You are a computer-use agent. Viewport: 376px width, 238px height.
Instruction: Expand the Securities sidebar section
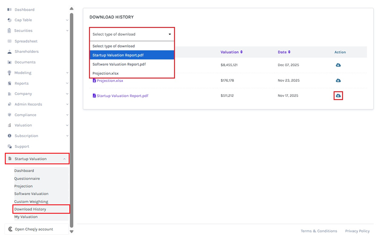[x=67, y=30]
